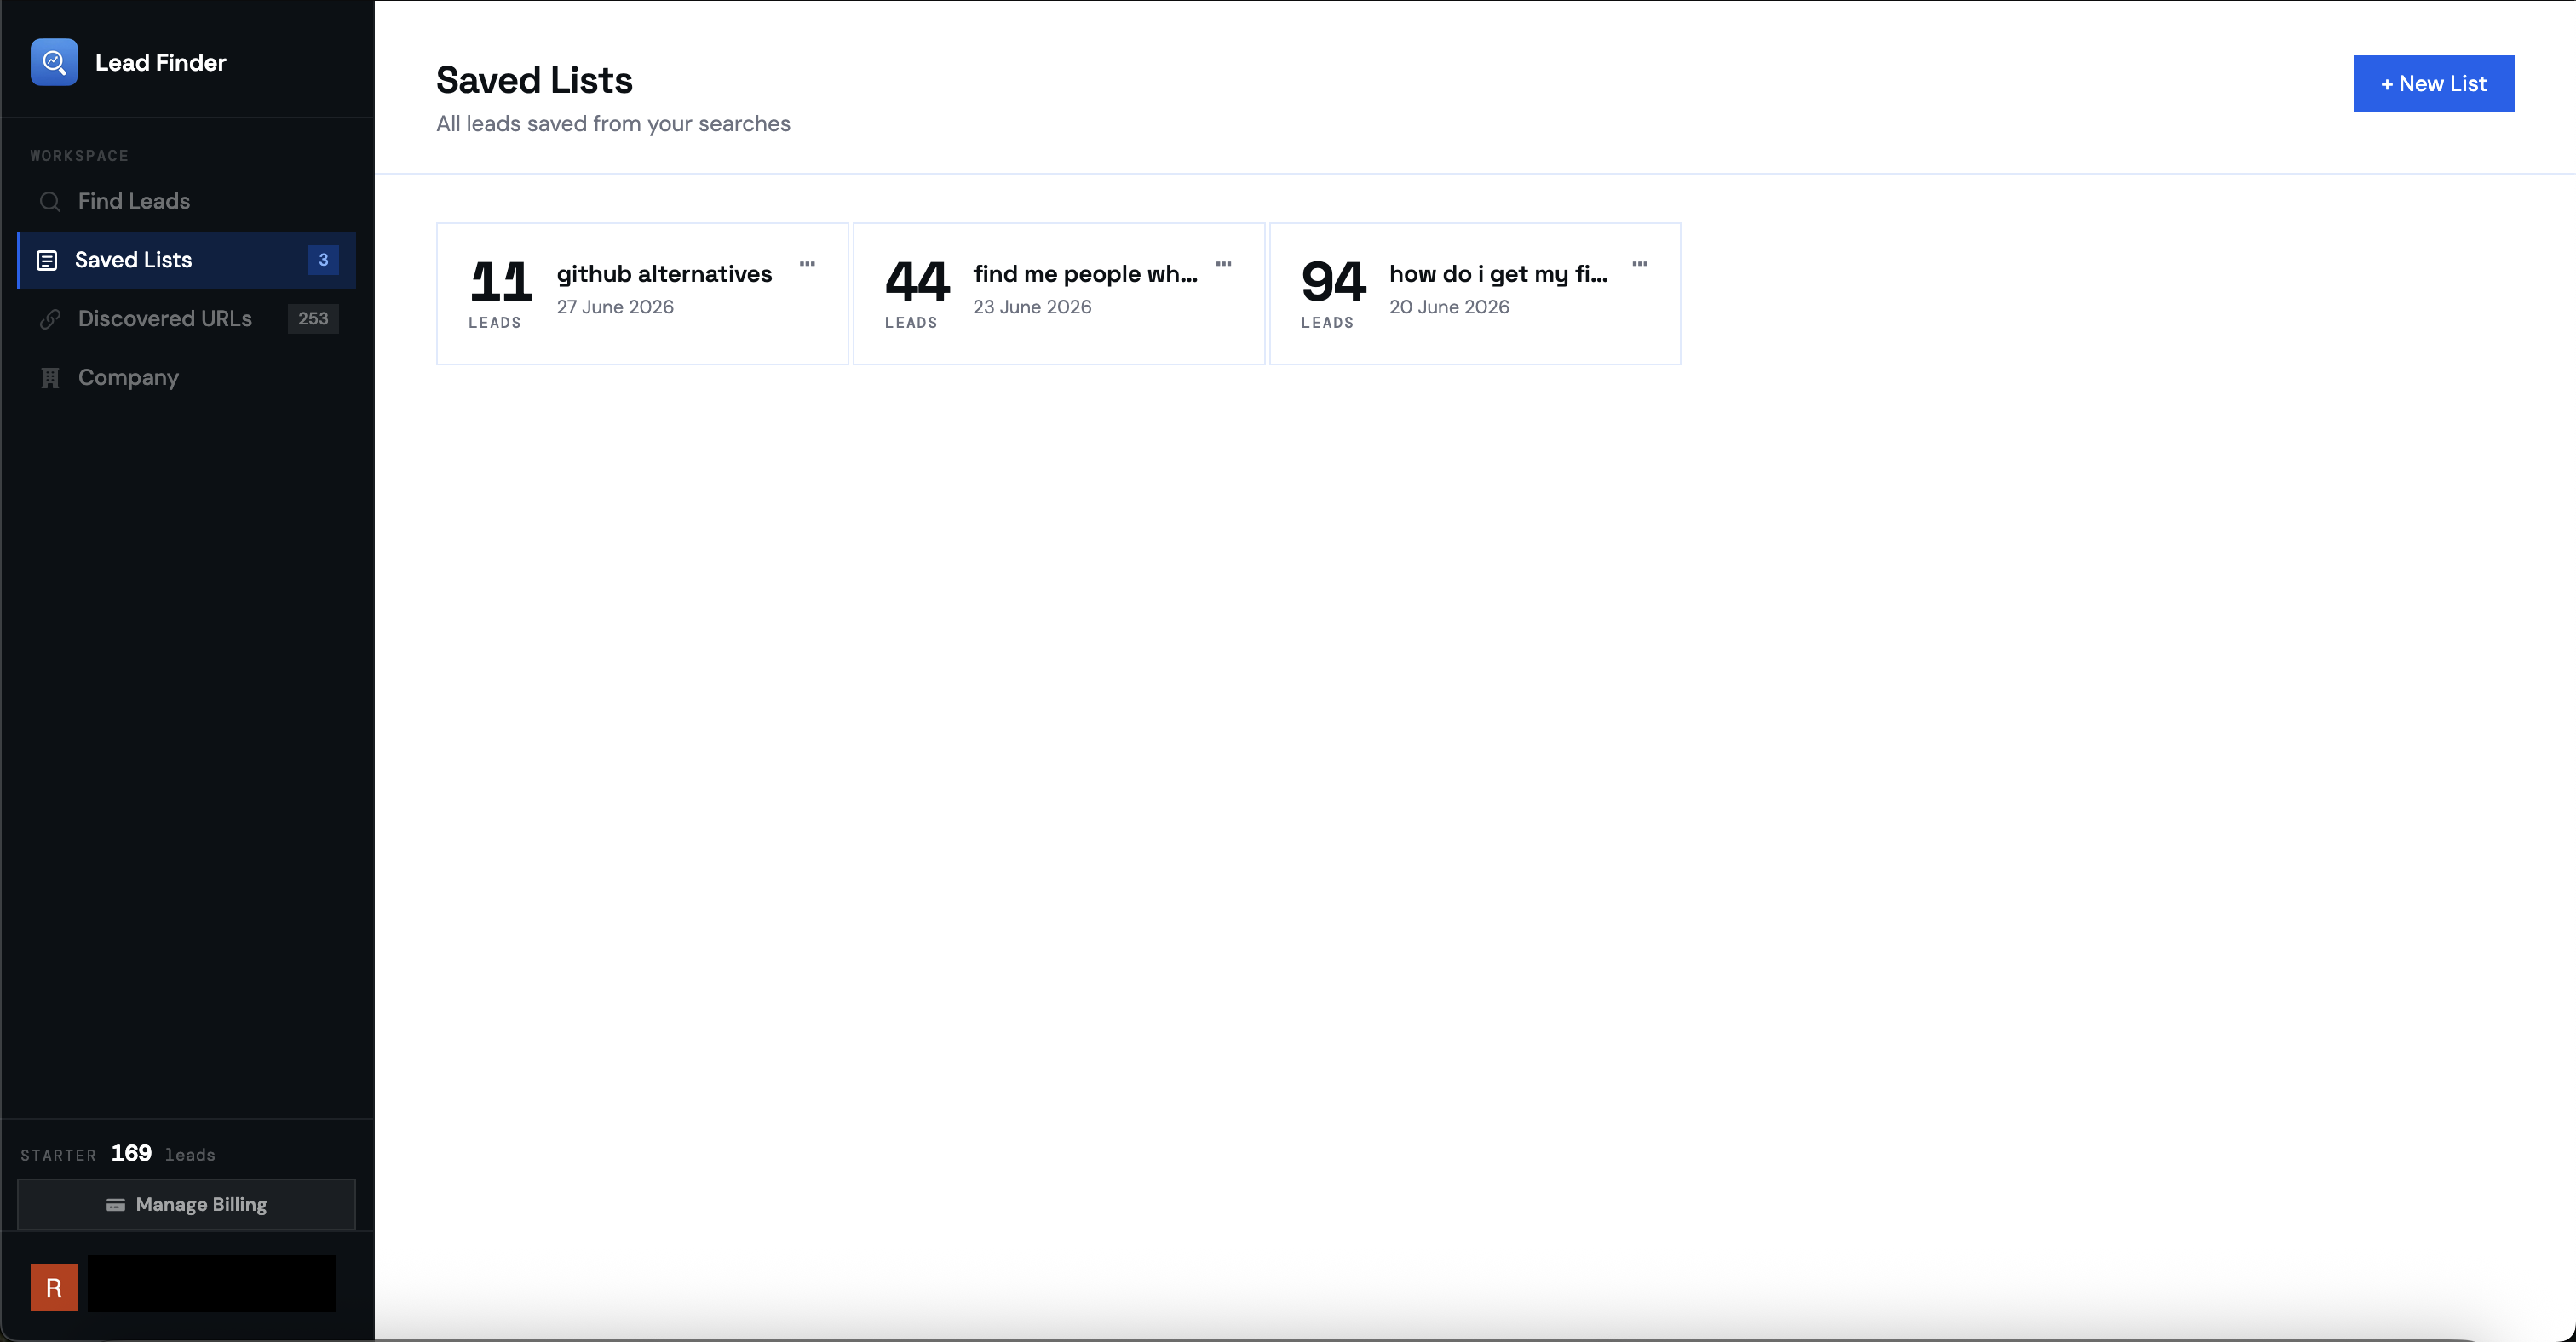Open options menu for github alternatives list
2576x1342 pixels.
(x=807, y=265)
